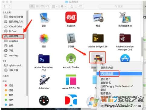Open Desktop in the sidebar
The image size is (146, 110).
pyautogui.click(x=11, y=41)
